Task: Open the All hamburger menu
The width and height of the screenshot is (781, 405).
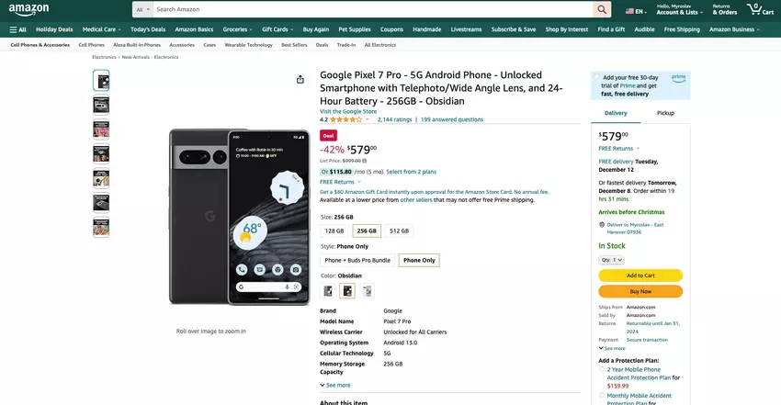Action: click(x=18, y=29)
